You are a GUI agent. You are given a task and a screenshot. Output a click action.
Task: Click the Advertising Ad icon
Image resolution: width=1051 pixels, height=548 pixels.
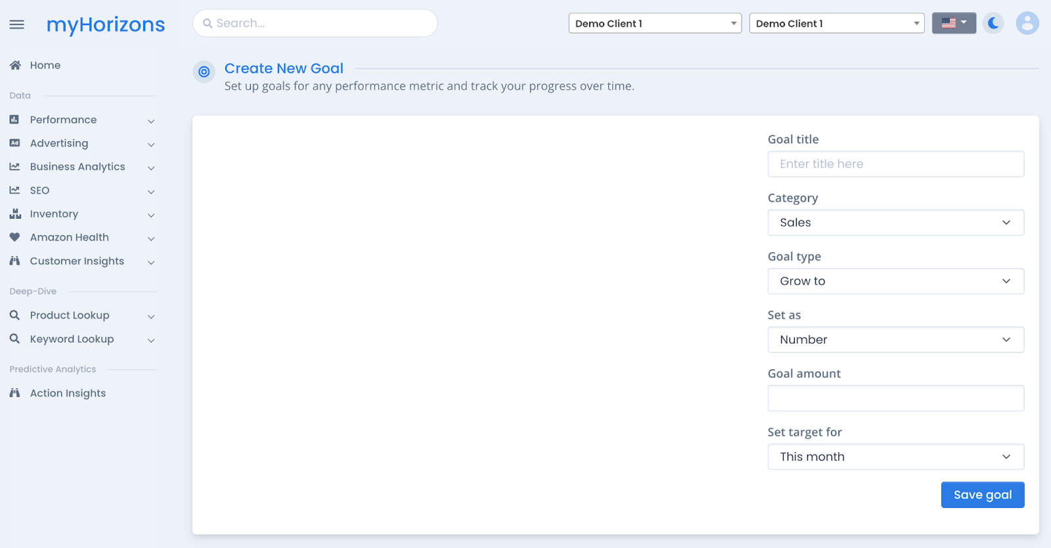[14, 143]
